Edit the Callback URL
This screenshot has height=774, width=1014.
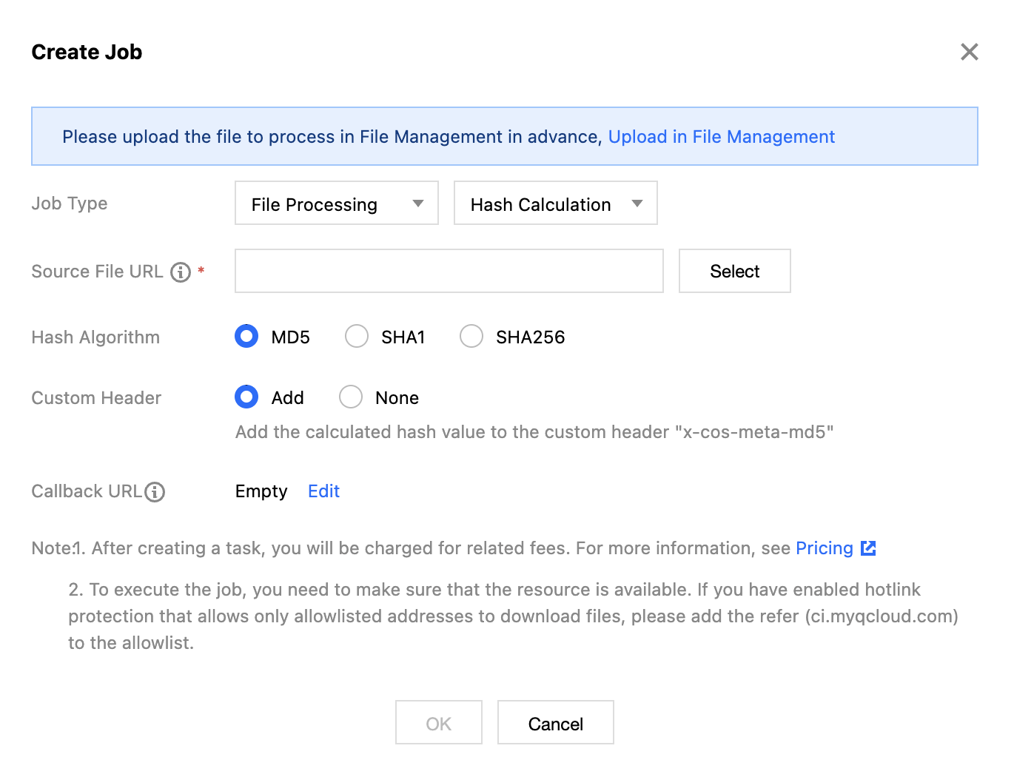click(x=323, y=491)
